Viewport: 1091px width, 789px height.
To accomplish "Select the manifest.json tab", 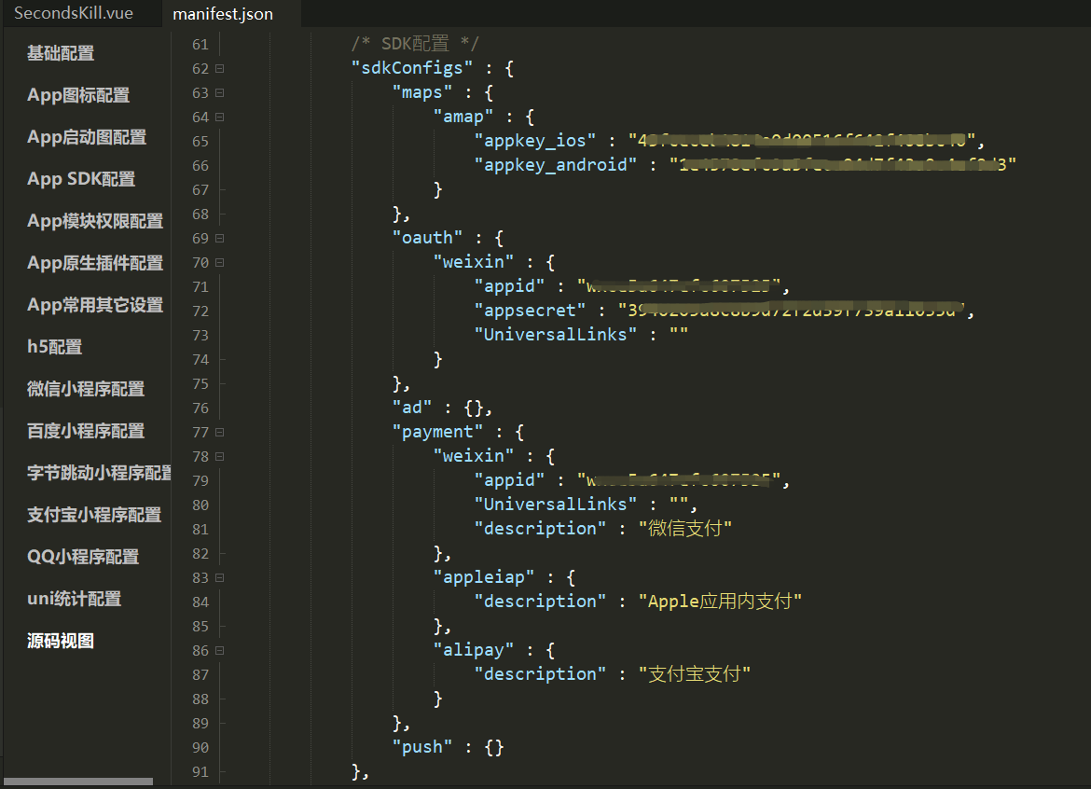I will [x=223, y=14].
